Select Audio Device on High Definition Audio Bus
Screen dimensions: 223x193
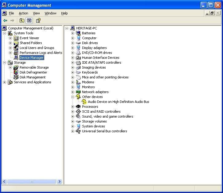[x=119, y=102]
